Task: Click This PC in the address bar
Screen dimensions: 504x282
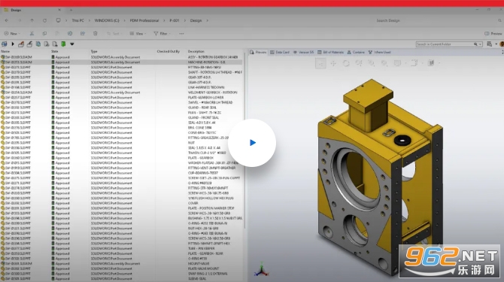Action: click(x=77, y=20)
